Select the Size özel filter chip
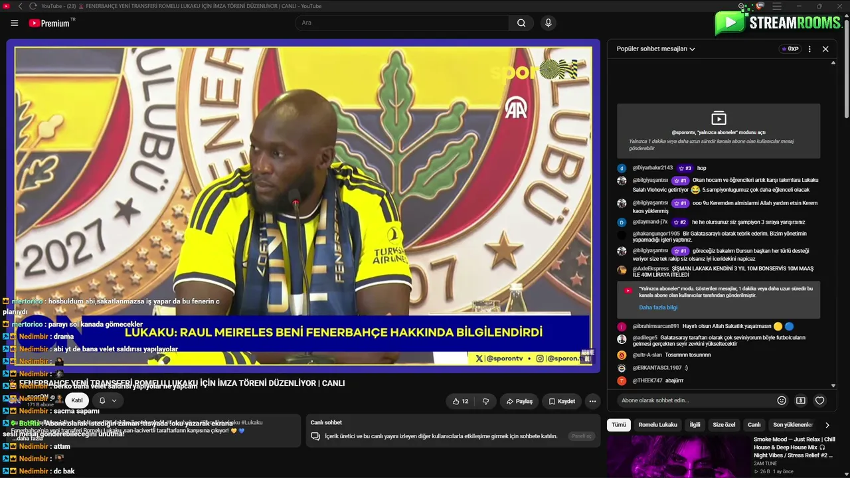850x478 pixels. (x=724, y=425)
